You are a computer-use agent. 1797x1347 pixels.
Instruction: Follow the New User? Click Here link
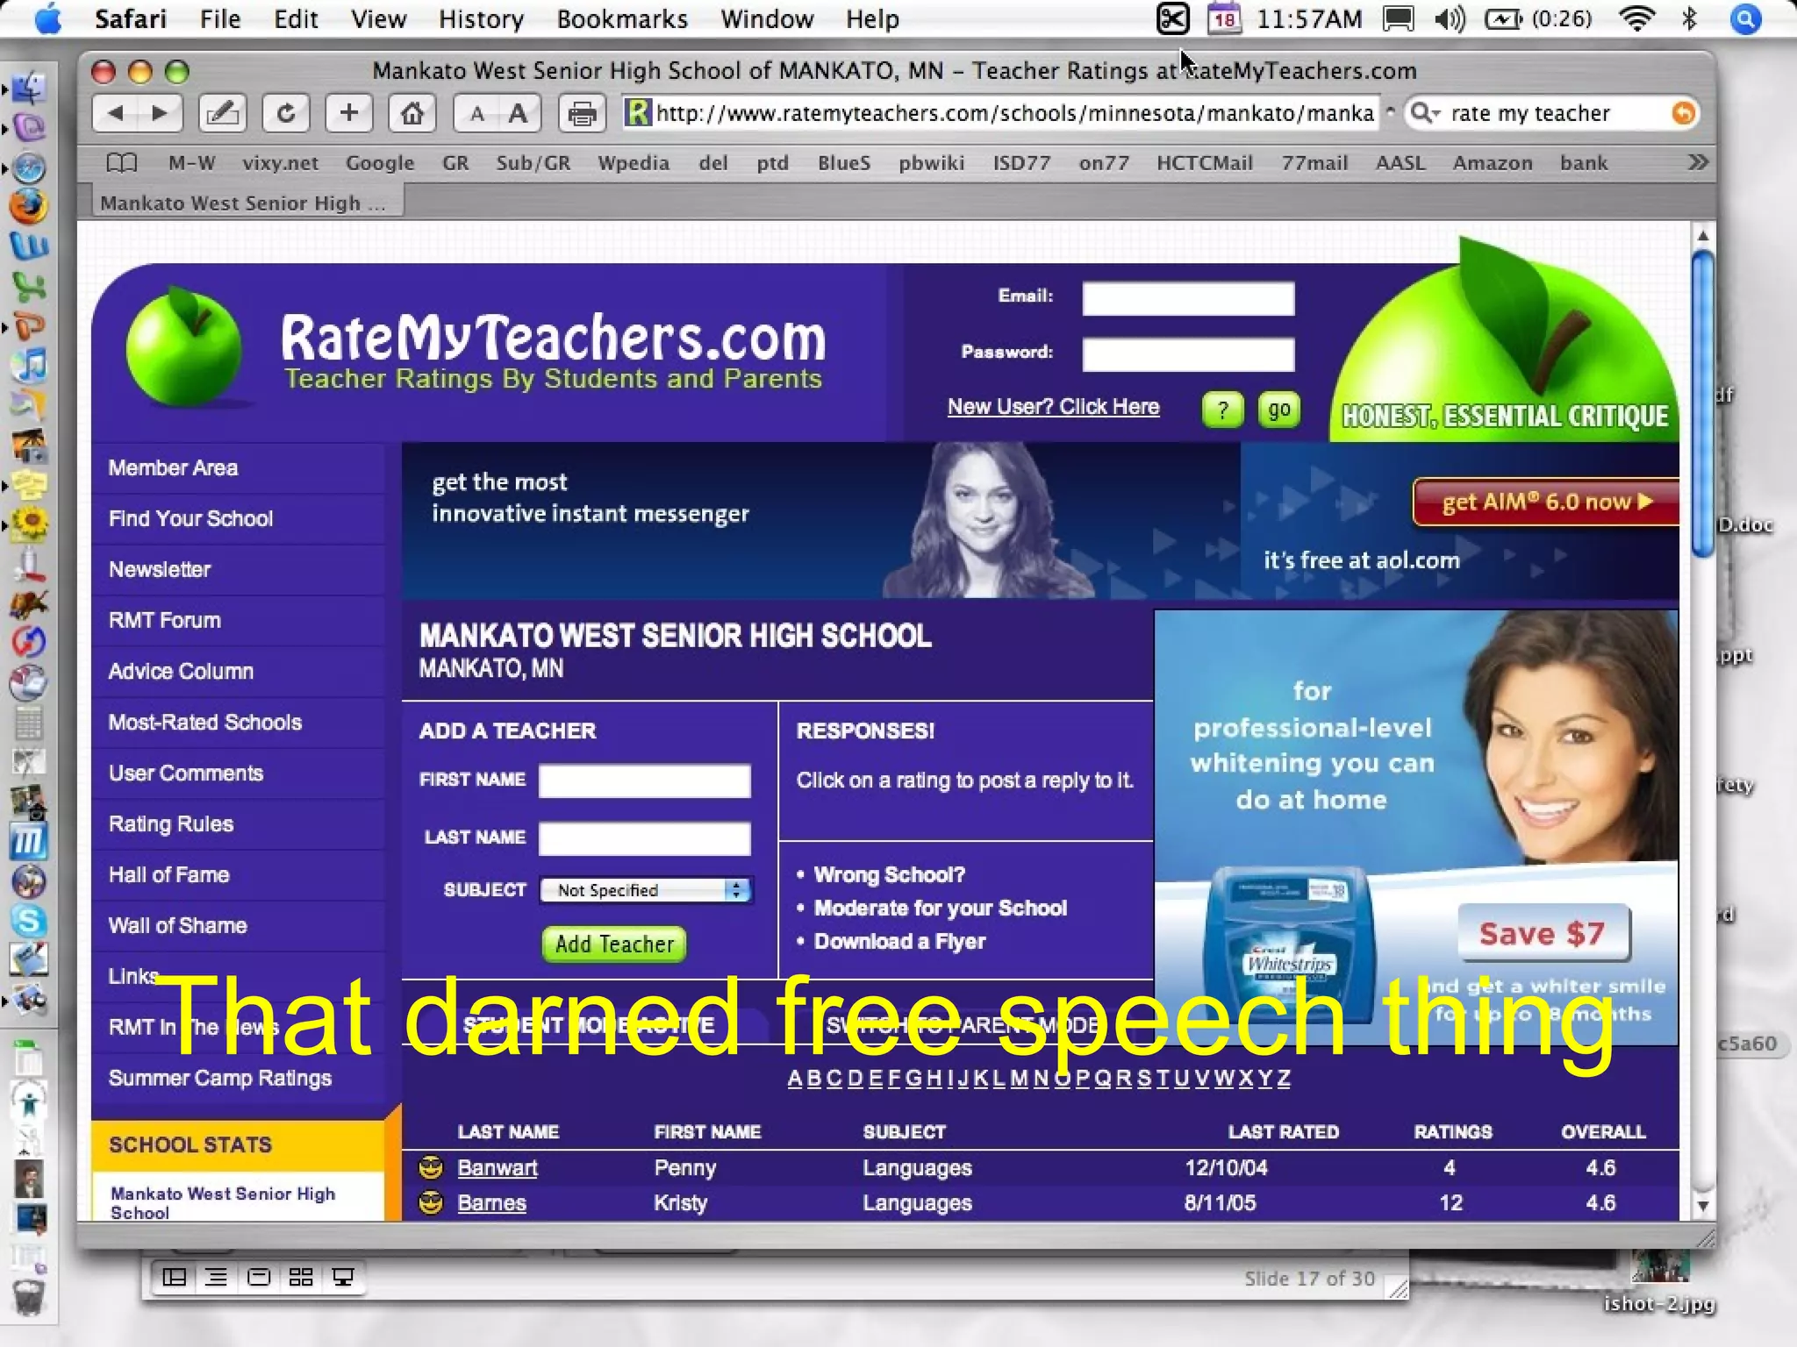coord(1053,407)
